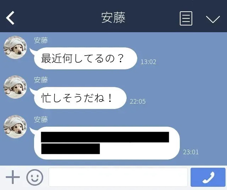
Task: Tap the blue phone call button
Action: click(x=208, y=177)
